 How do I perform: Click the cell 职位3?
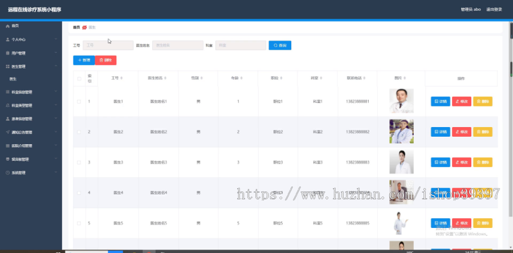(x=278, y=162)
